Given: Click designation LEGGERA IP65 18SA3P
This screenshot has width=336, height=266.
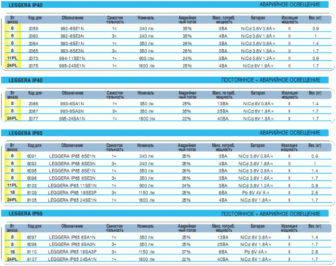Looking at the screenshot, I should point(72,252).
